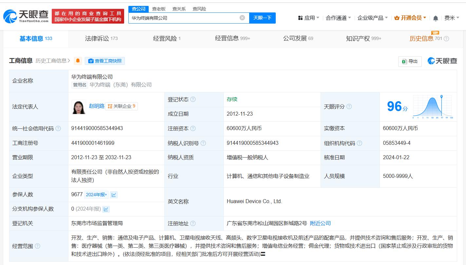Select the 查老板 search tab
The image size is (466, 265).
[x=159, y=9]
